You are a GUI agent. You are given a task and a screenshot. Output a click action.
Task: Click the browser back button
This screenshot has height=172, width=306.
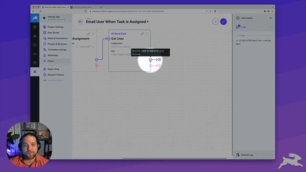pyautogui.click(x=33, y=11)
